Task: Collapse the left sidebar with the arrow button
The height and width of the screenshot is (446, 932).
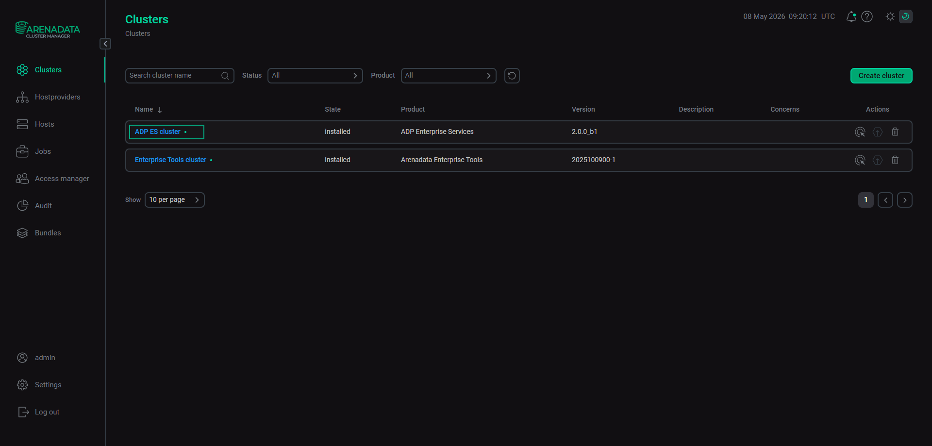Action: point(105,44)
